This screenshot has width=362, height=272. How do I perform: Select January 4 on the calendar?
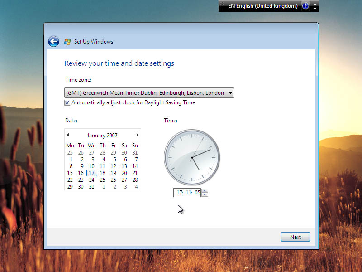point(104,160)
